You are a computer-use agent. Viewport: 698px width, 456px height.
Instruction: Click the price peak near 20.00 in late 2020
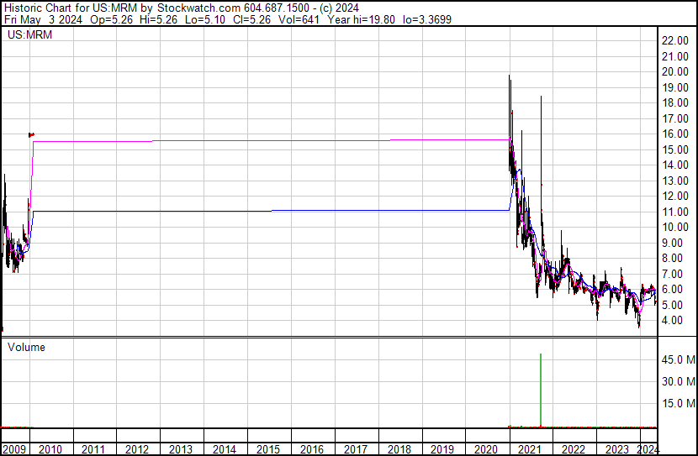510,78
